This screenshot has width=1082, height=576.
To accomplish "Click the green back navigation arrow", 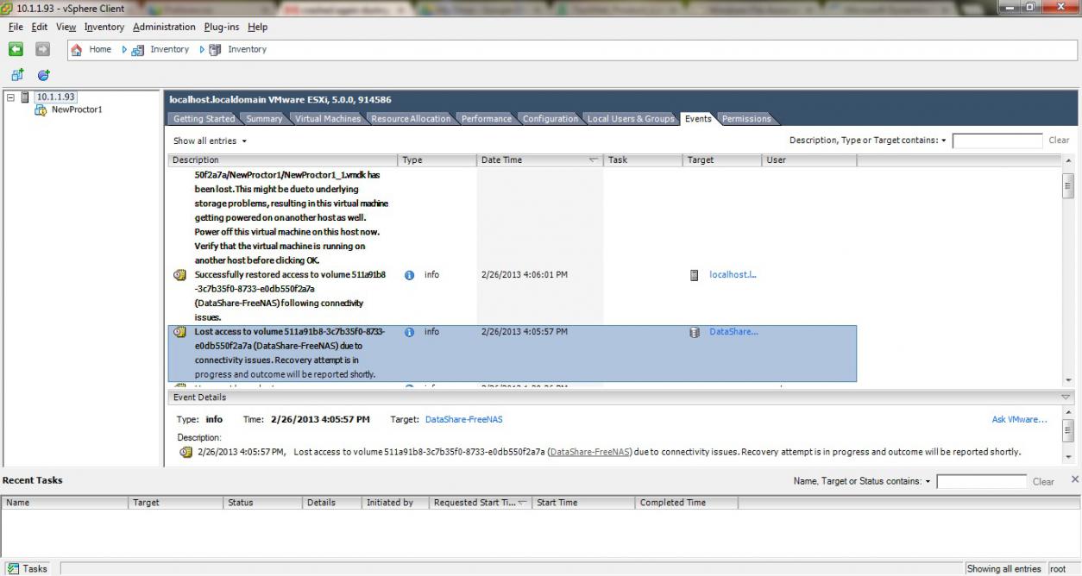I will click(x=16, y=49).
